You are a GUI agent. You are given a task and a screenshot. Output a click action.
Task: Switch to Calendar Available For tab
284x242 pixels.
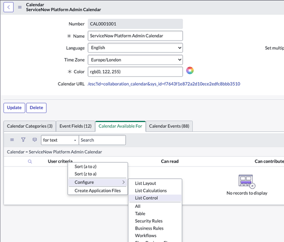click(x=120, y=126)
